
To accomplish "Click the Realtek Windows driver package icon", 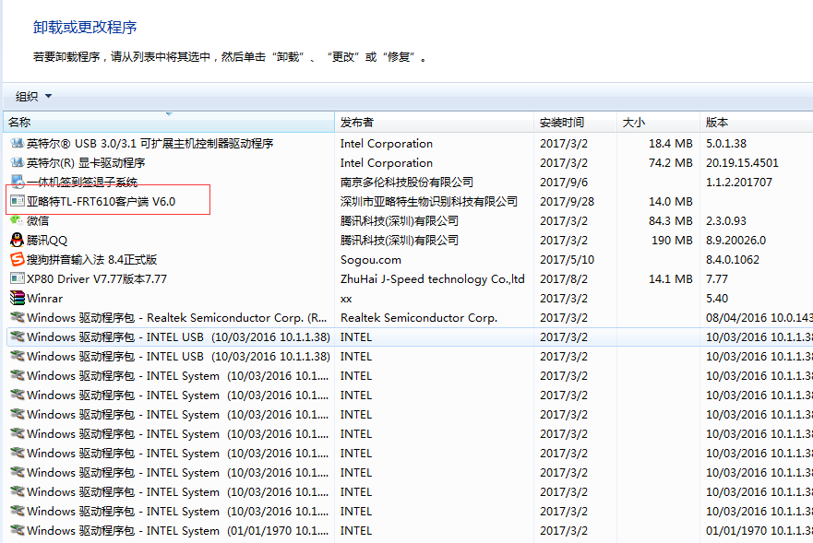I will [18, 317].
